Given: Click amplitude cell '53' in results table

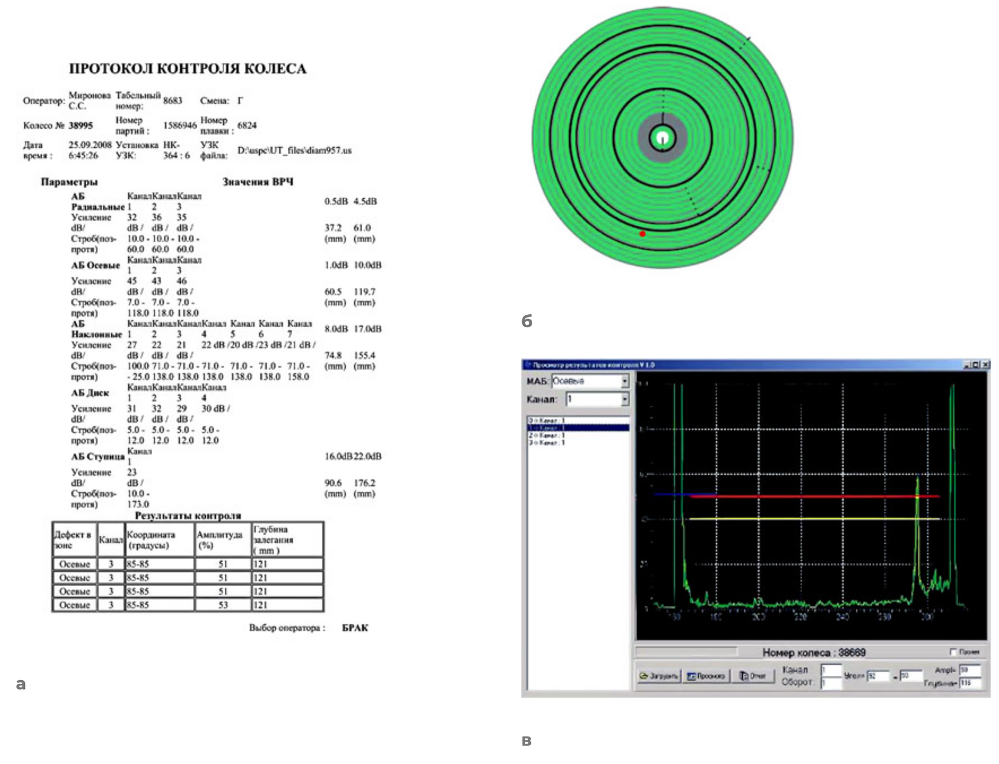Looking at the screenshot, I should pos(223,605).
